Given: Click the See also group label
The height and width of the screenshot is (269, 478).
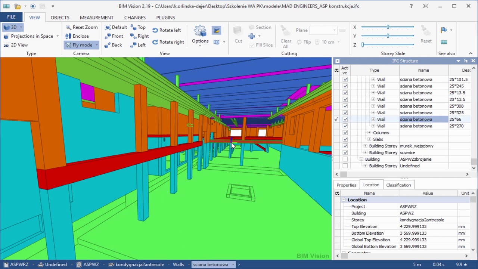Looking at the screenshot, I should pyautogui.click(x=447, y=53).
